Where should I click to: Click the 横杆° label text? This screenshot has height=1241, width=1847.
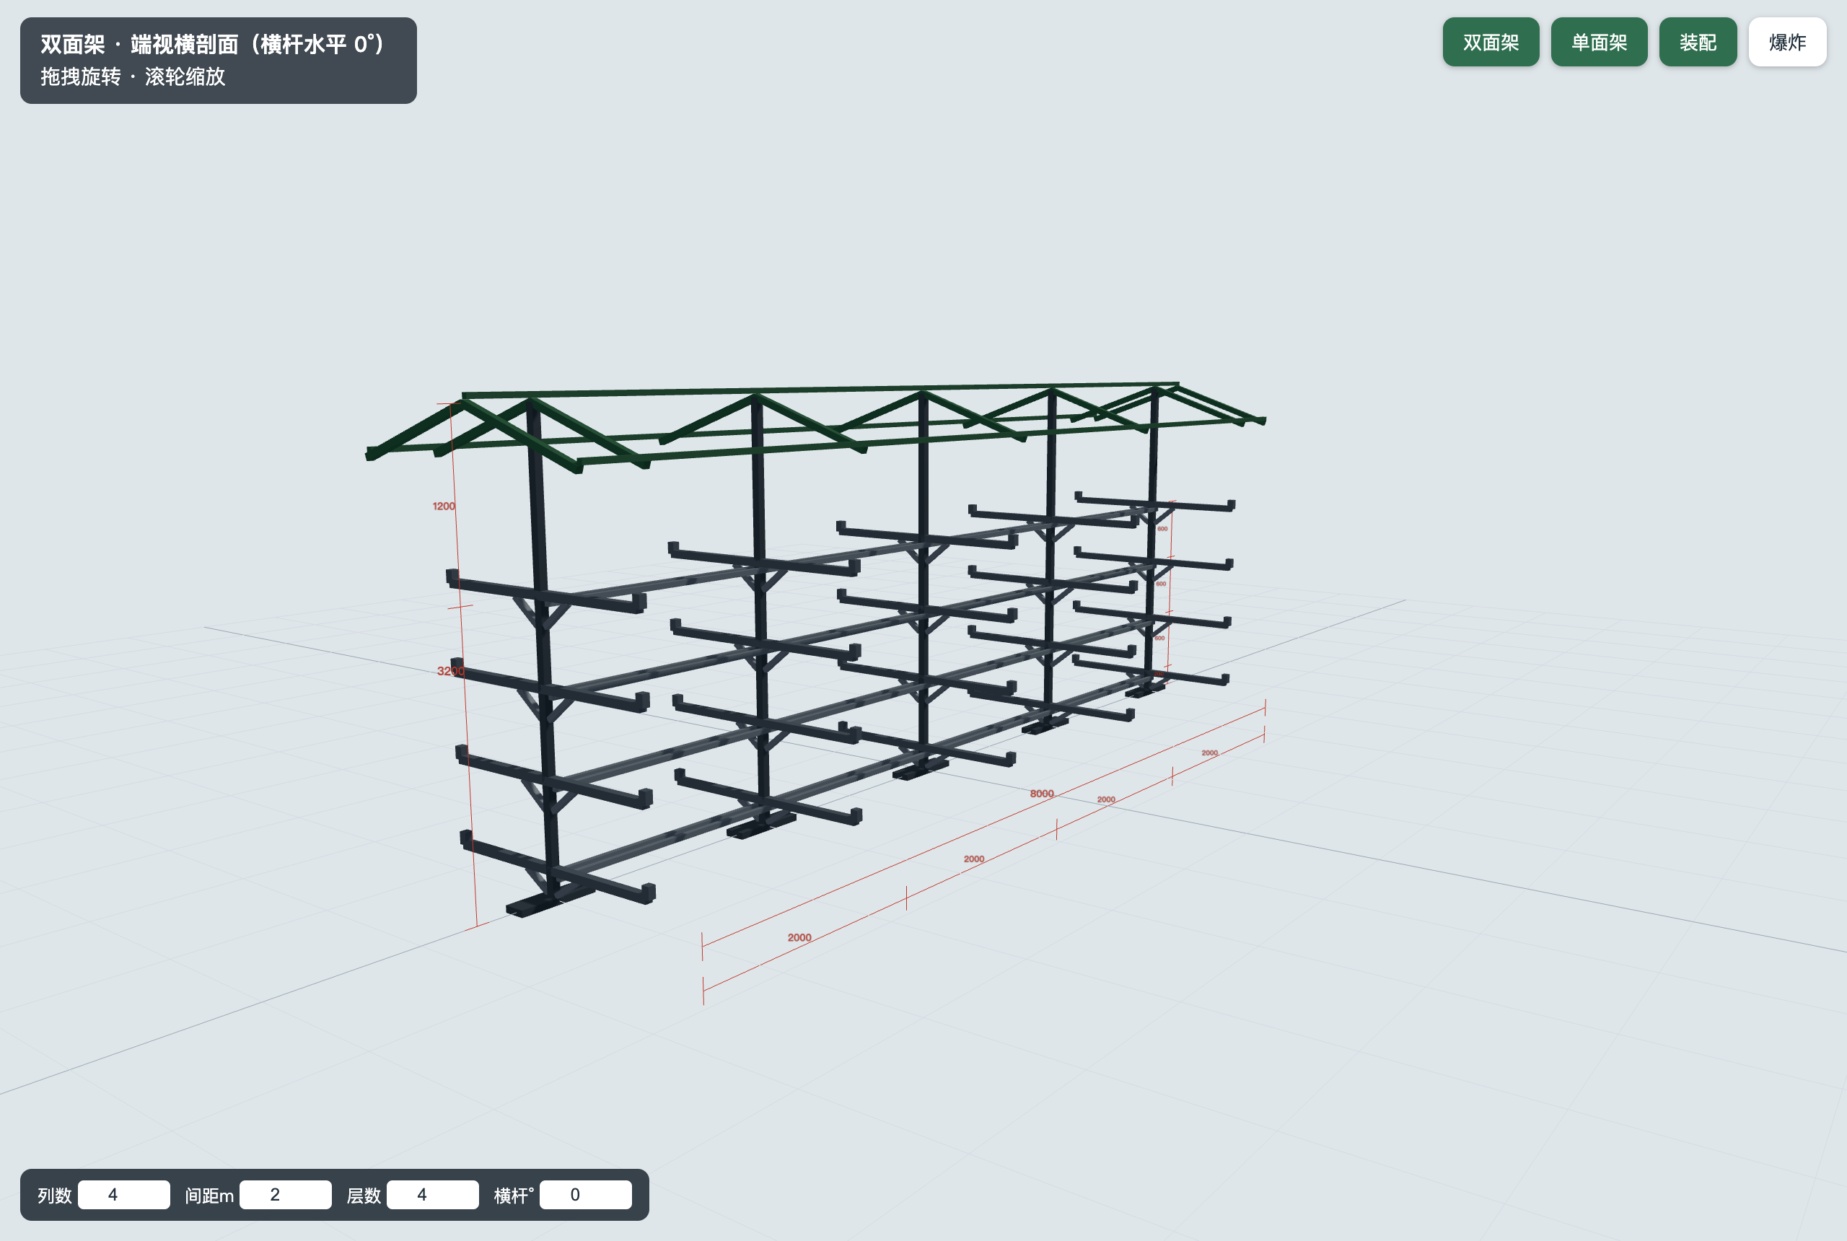pyautogui.click(x=514, y=1195)
